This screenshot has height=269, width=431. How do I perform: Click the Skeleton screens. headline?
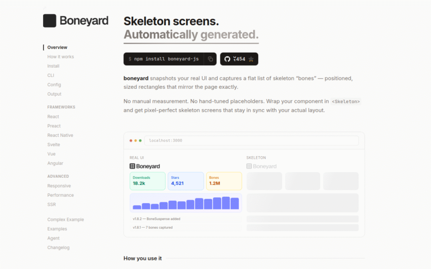click(171, 21)
